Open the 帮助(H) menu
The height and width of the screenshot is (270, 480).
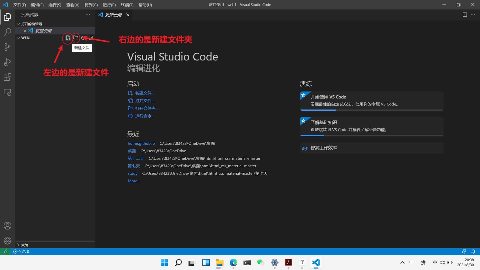[145, 5]
